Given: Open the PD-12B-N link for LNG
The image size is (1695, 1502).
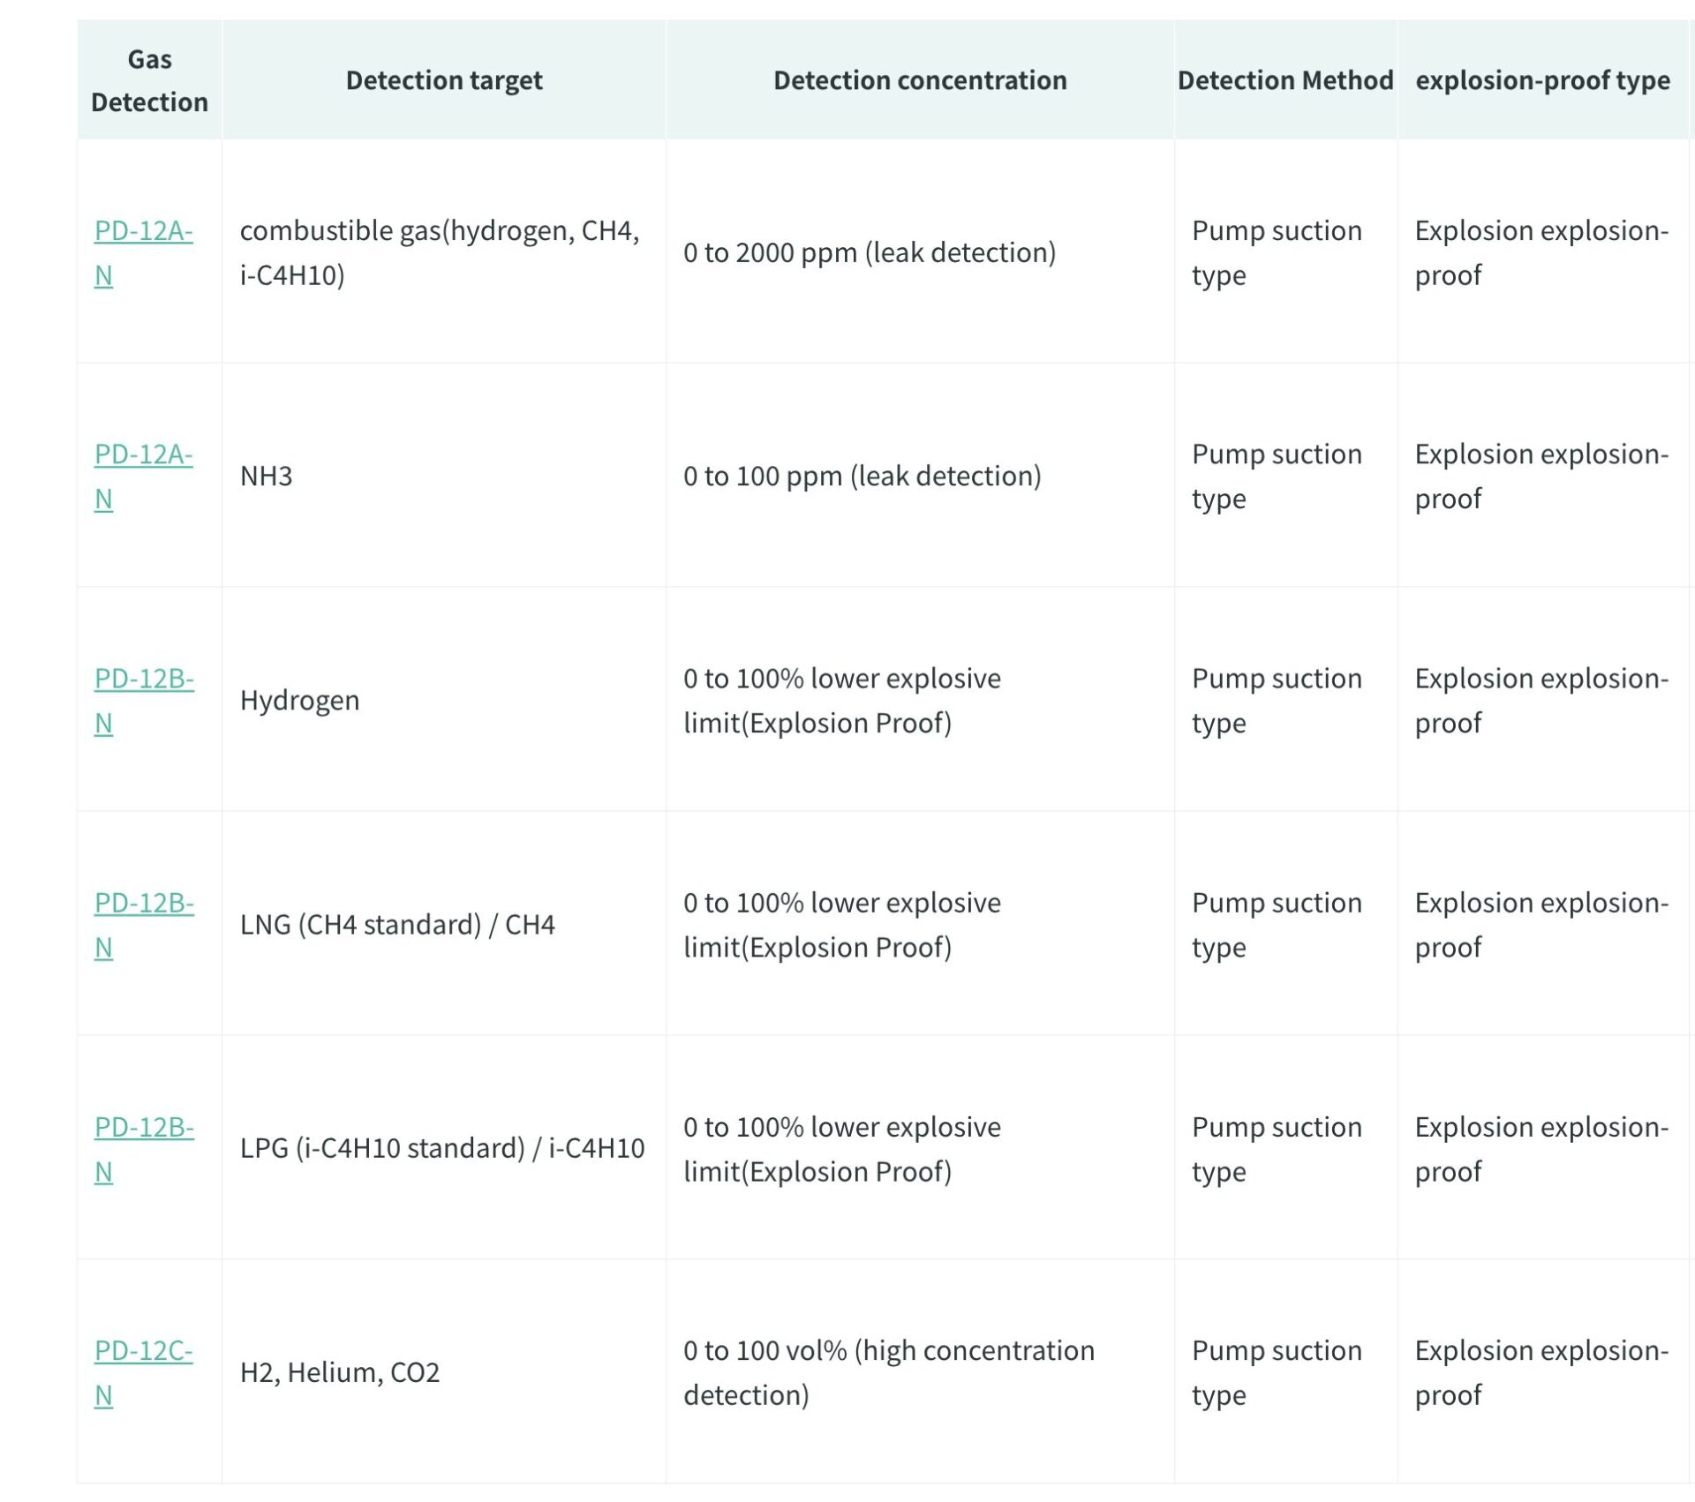Looking at the screenshot, I should (144, 925).
